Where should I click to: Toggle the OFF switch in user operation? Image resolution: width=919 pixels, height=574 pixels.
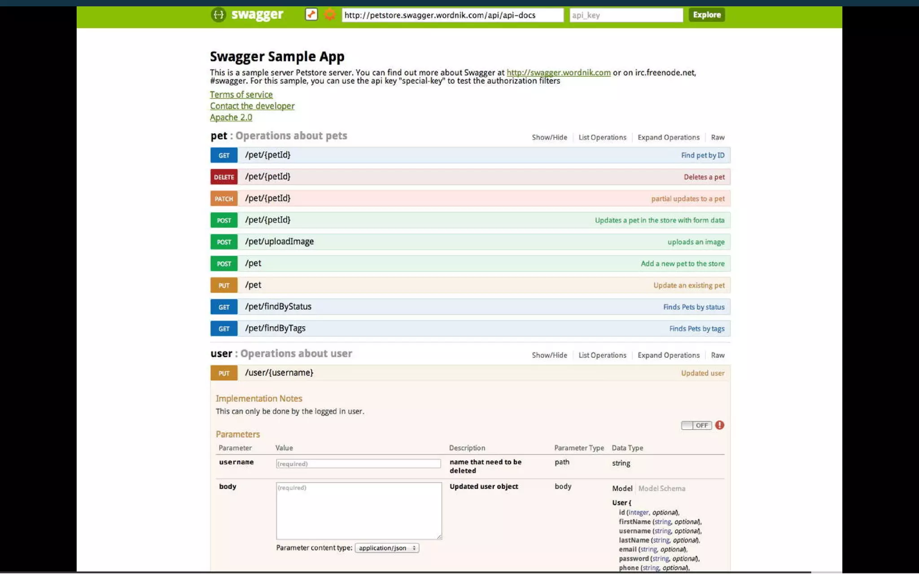pos(696,425)
